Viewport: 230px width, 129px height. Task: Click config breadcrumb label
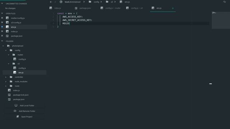[x=96, y=2]
